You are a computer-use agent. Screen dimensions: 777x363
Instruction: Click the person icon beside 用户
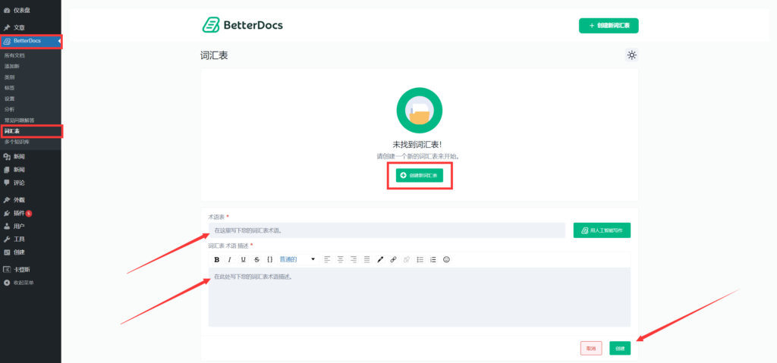click(x=6, y=227)
